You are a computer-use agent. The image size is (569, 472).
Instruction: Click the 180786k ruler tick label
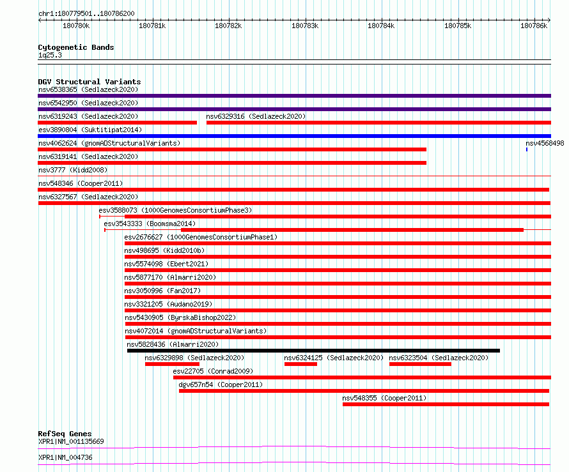(534, 26)
